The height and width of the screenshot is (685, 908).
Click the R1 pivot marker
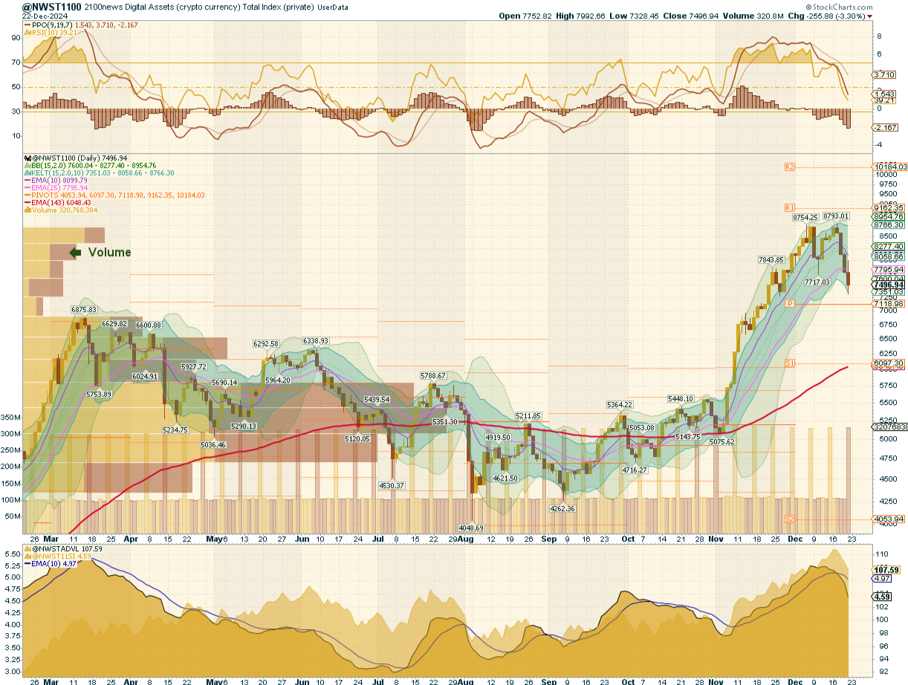point(790,207)
